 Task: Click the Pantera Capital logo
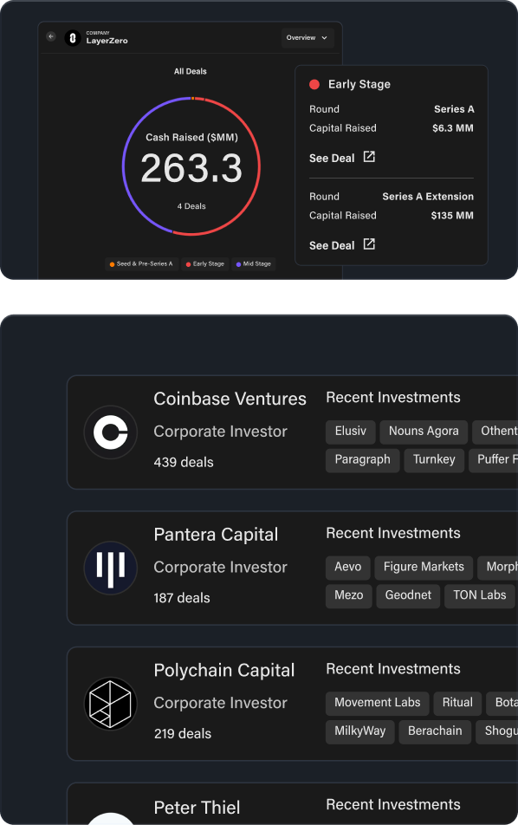110,568
